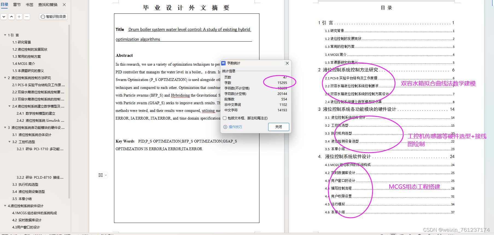Open dropdown arrow beside page layout icon

click(106, 175)
